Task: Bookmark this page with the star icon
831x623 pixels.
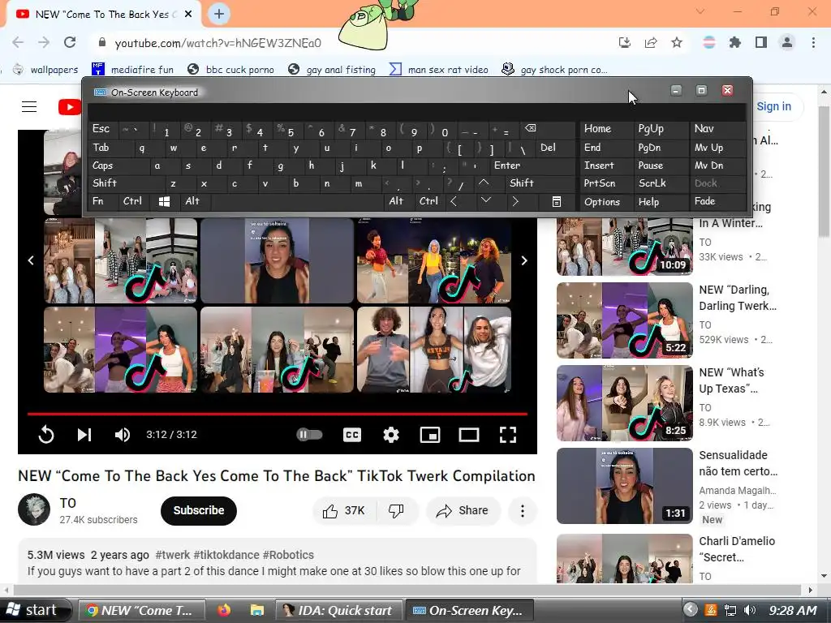Action: [677, 42]
